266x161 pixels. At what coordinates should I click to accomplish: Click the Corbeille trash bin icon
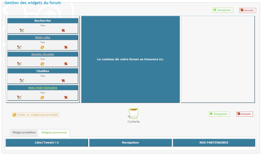pos(134,113)
